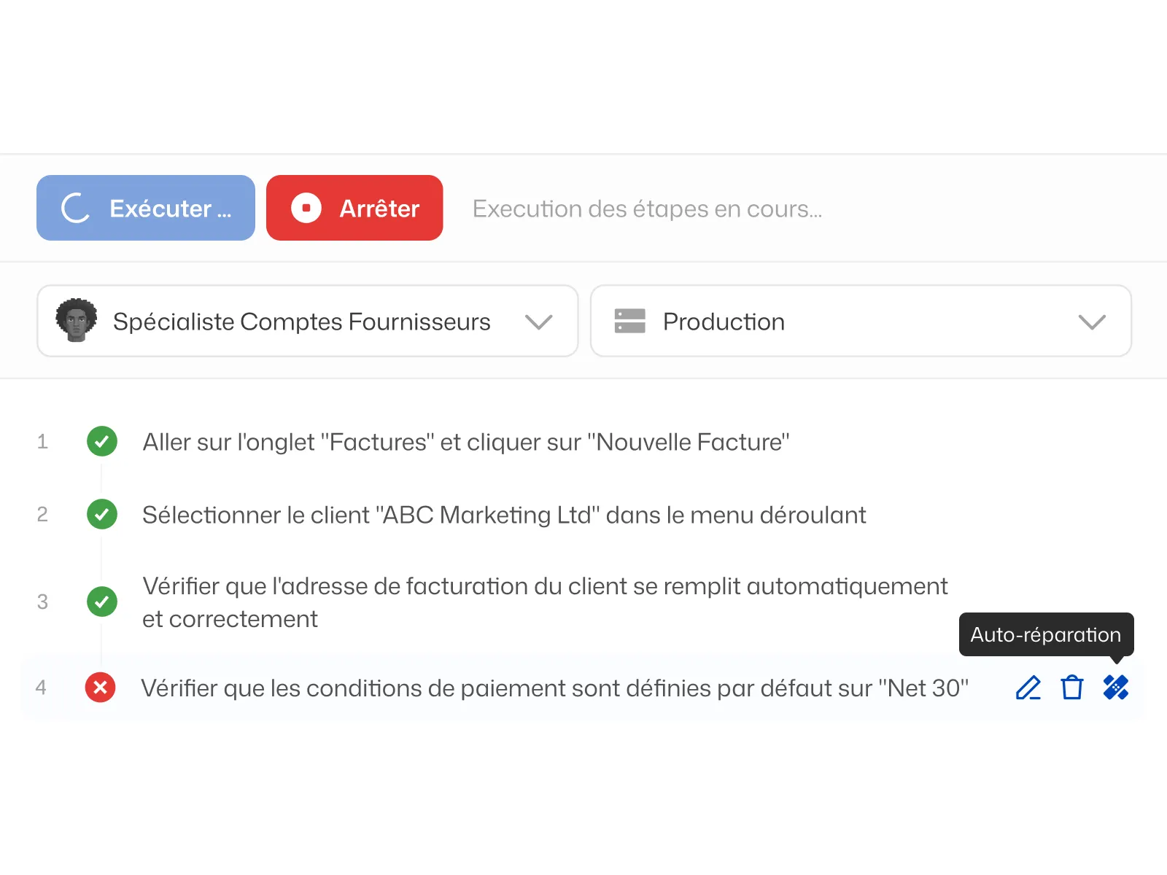
Task: Click the stop square inside the Arrêter button
Action: coord(306,208)
